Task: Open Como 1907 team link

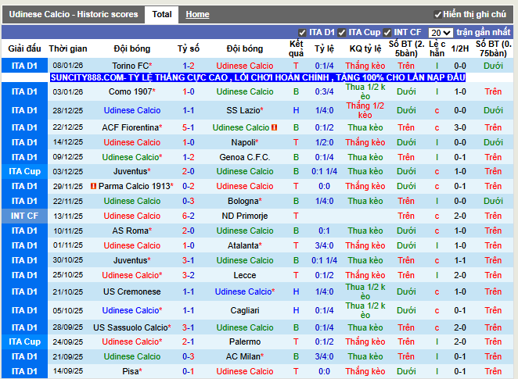Action: click(x=131, y=91)
